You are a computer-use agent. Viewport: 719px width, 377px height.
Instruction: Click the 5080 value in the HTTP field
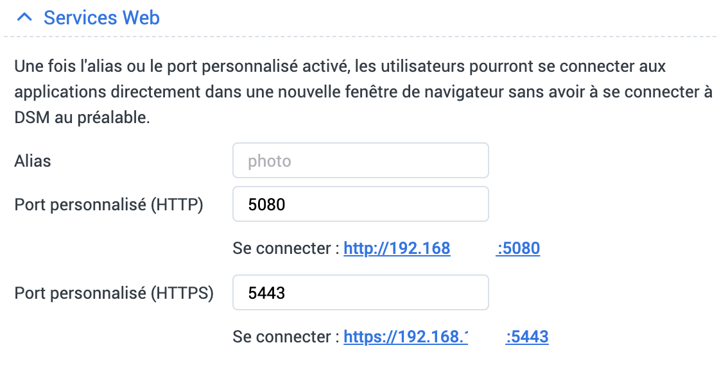pyautogui.click(x=266, y=205)
